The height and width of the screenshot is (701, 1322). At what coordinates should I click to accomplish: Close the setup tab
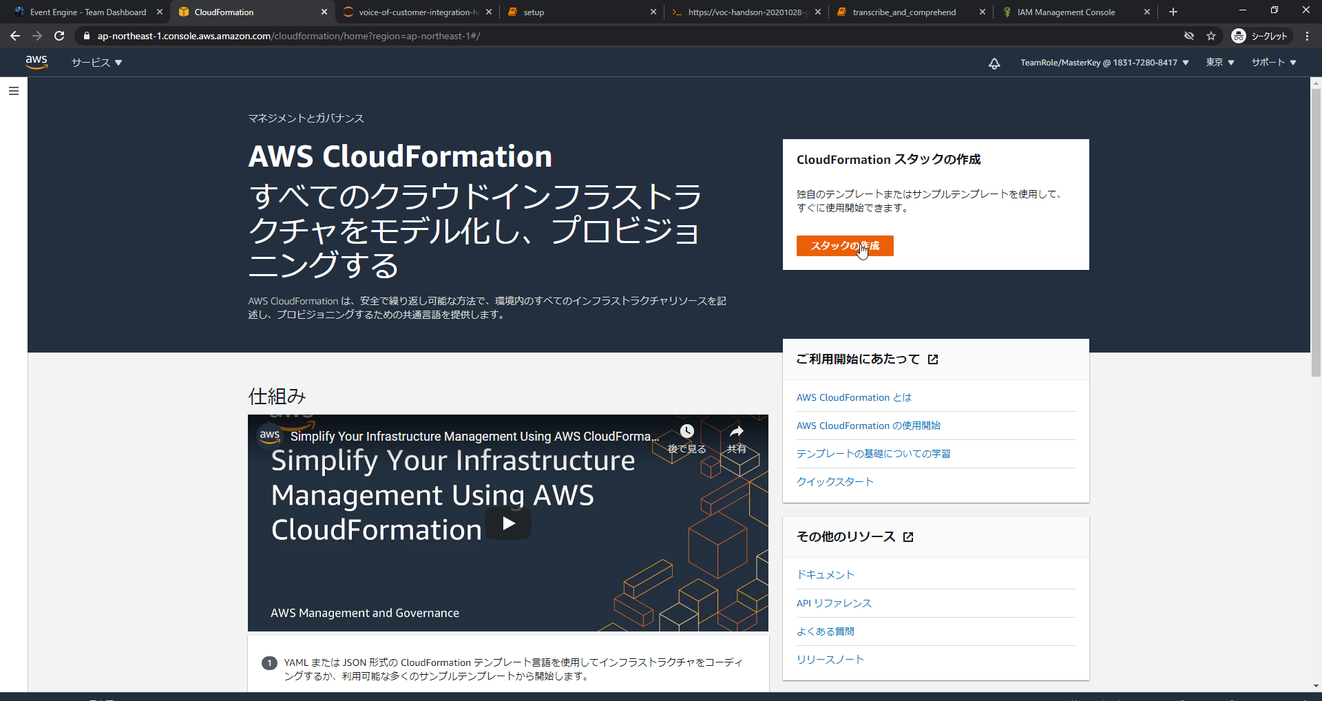click(x=653, y=12)
